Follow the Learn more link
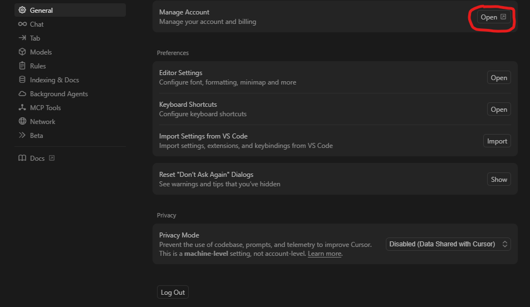530x307 pixels. (325, 254)
